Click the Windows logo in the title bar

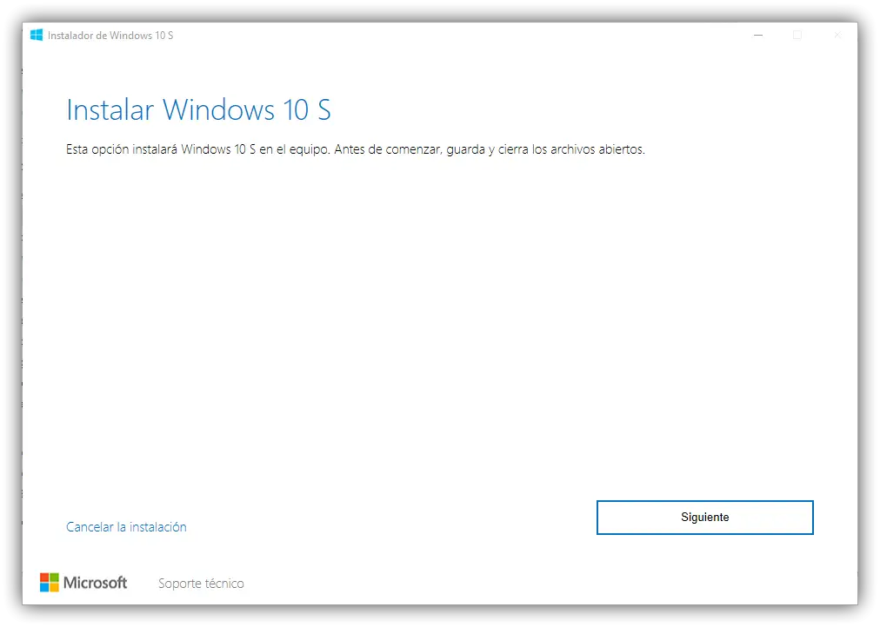tap(37, 35)
